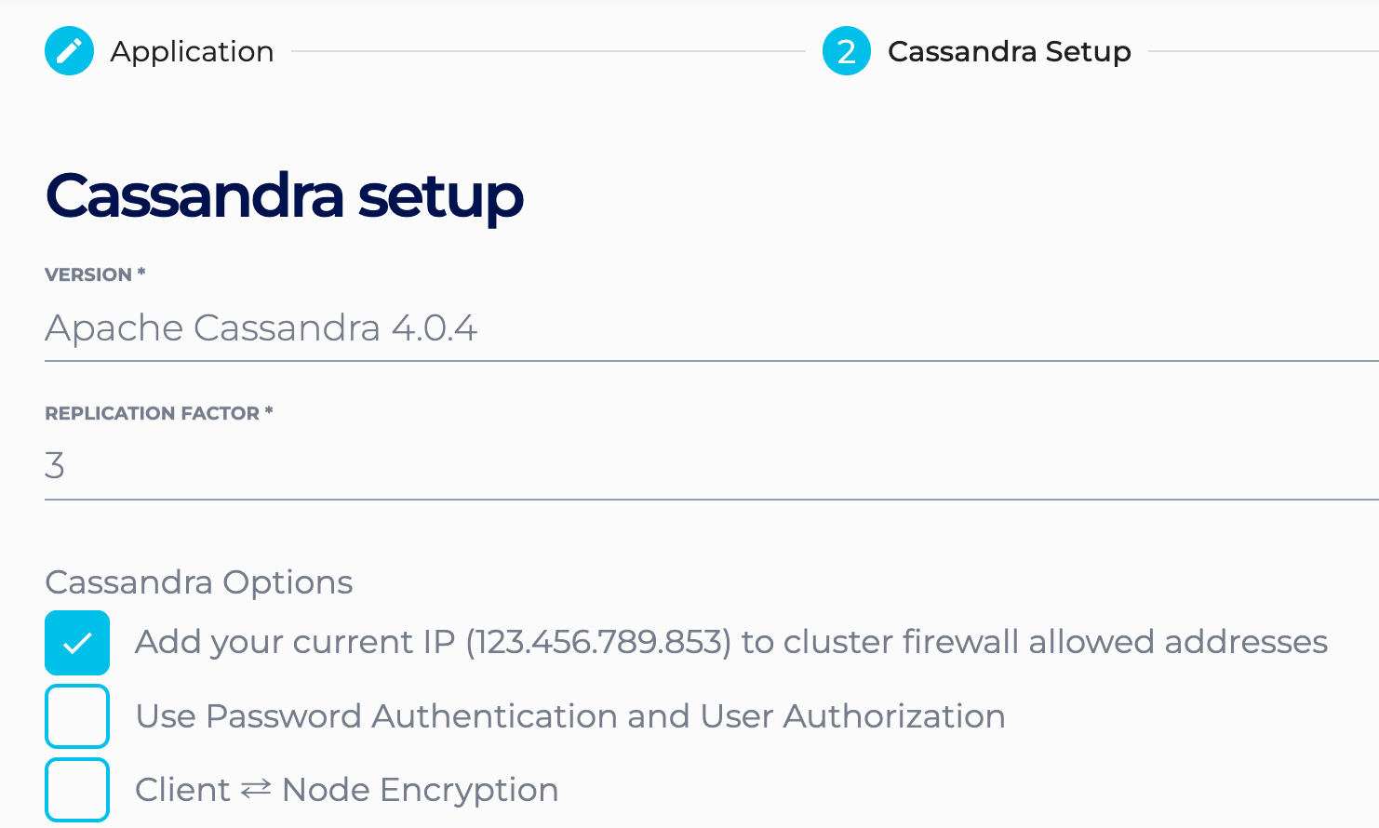The image size is (1379, 828).
Task: Click the numbered Cassandra Setup step badge
Action: pos(845,52)
